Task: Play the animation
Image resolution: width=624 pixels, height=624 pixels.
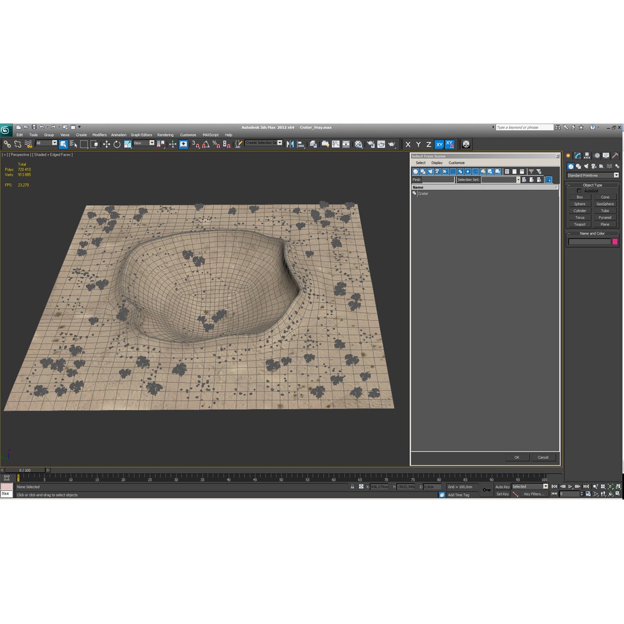Action: (570, 486)
